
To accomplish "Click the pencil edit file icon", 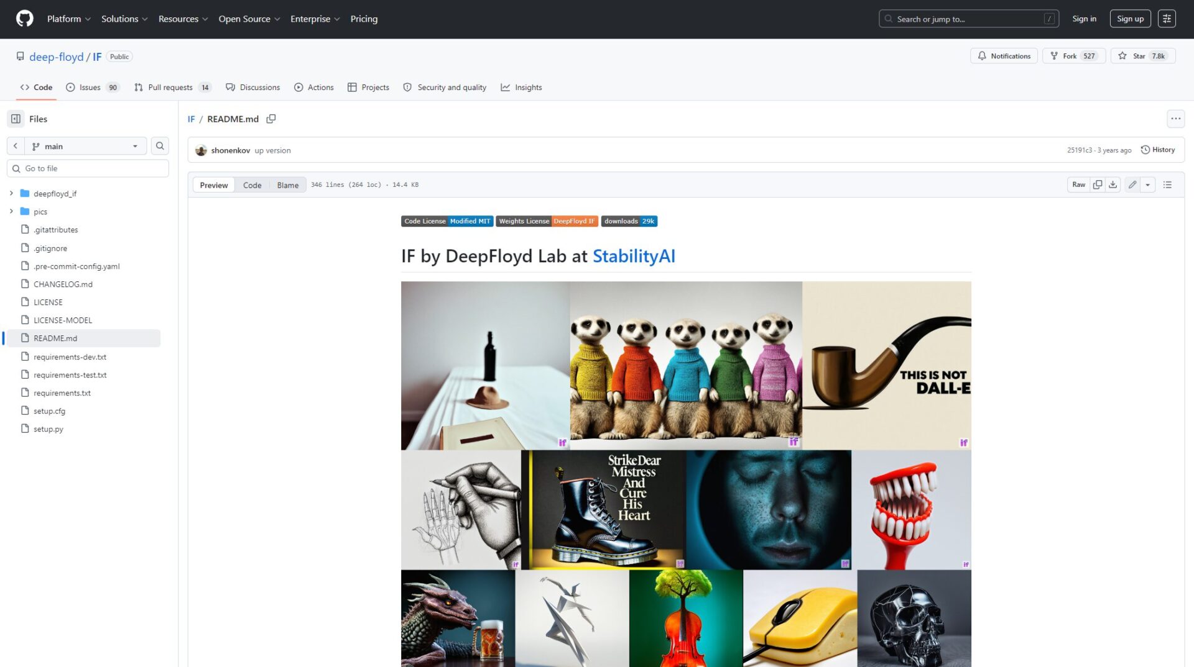I will (1132, 184).
